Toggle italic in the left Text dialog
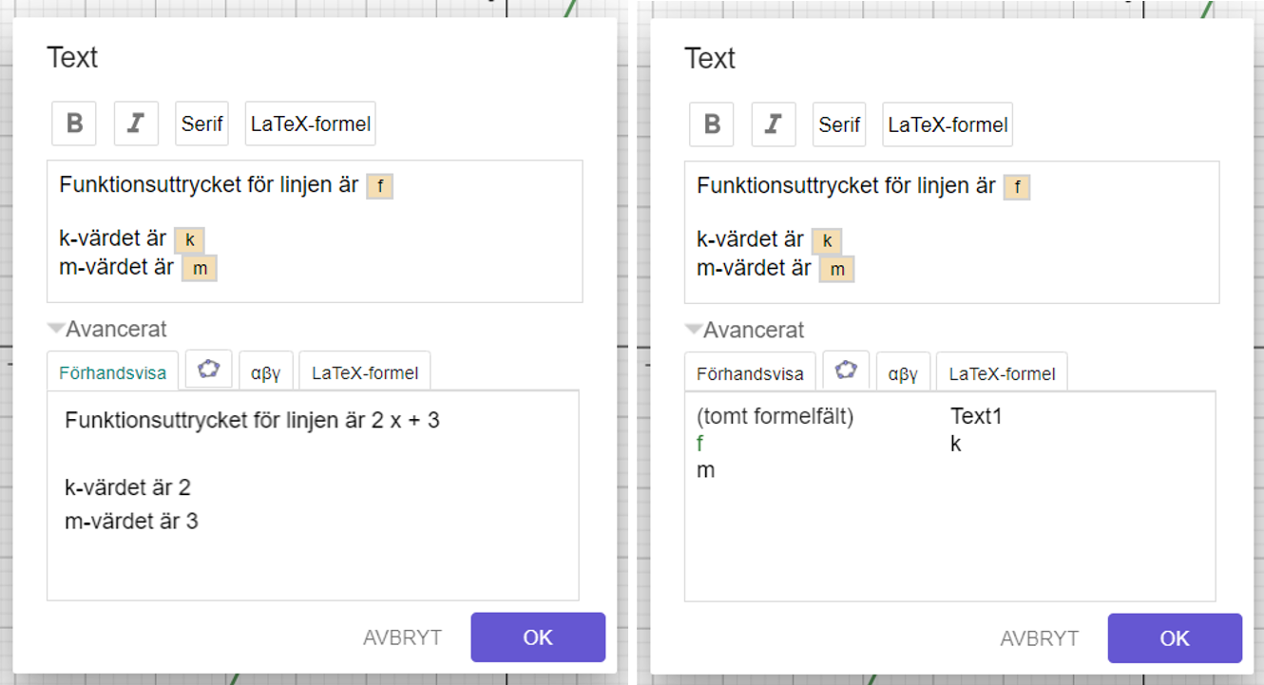The height and width of the screenshot is (685, 1264). point(136,124)
